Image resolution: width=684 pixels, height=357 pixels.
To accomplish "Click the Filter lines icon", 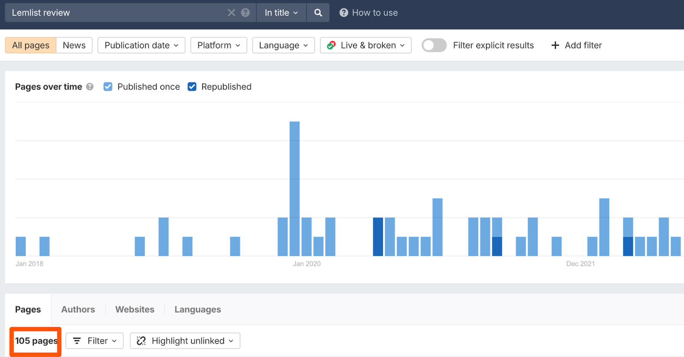I will (x=77, y=341).
